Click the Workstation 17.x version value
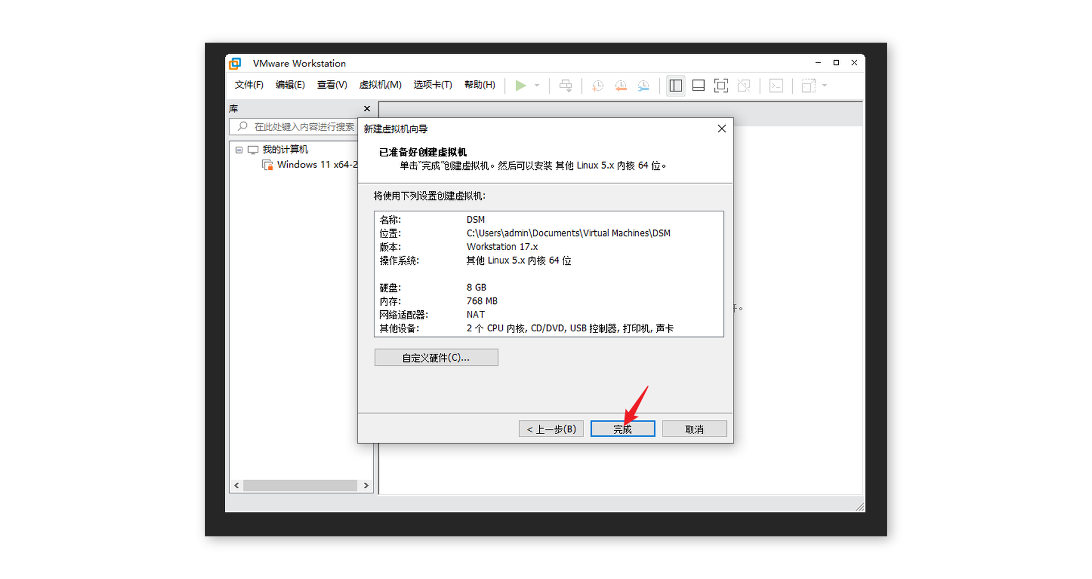Screen dimensions: 1092x579 (502, 247)
